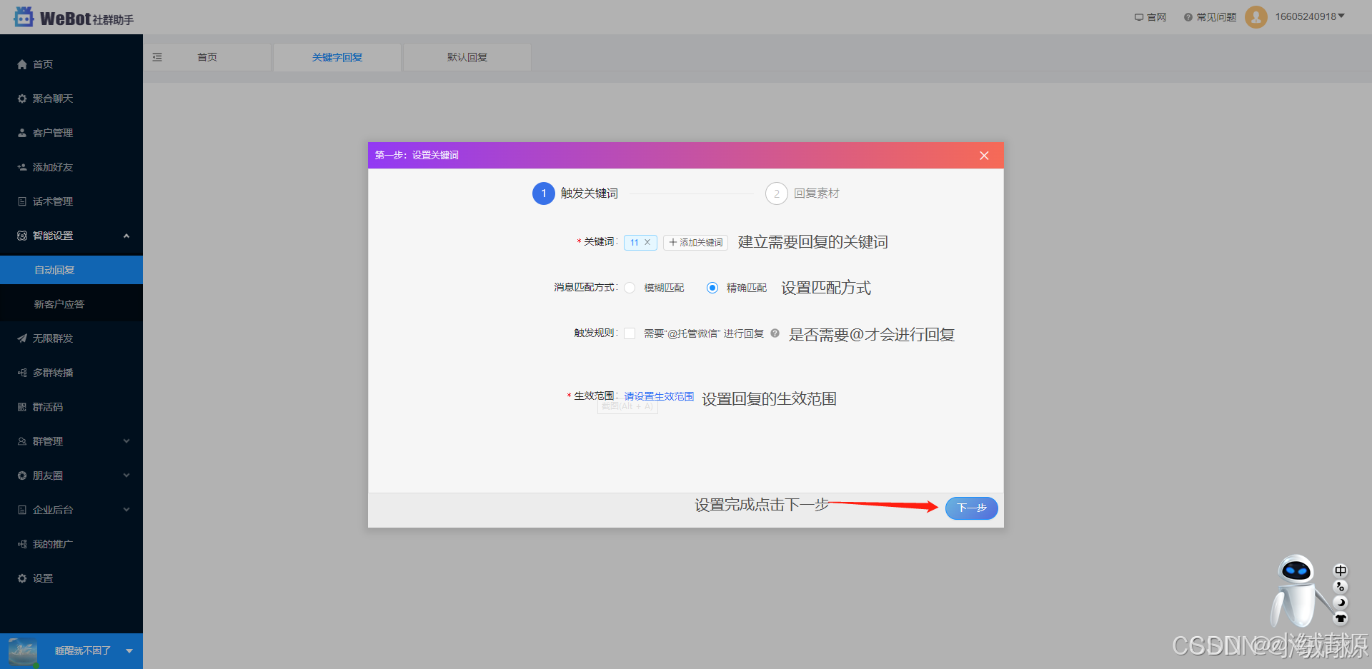
Task: Open the 设置 item at sidebar bottom
Action: pyautogui.click(x=42, y=578)
